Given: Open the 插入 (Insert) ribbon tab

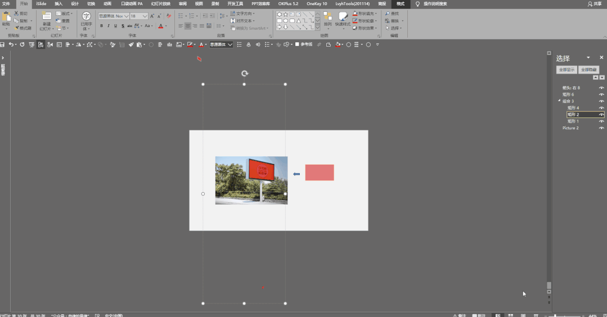Looking at the screenshot, I should 59,3.
